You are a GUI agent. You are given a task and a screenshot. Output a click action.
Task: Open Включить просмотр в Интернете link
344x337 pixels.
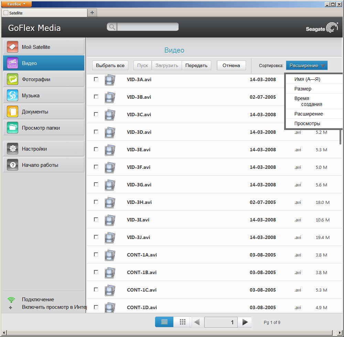(54, 307)
